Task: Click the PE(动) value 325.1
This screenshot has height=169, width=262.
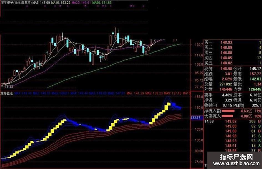Action: [x=256, y=105]
